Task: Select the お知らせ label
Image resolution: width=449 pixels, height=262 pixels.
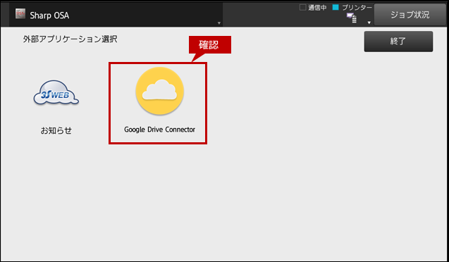Action: [56, 131]
